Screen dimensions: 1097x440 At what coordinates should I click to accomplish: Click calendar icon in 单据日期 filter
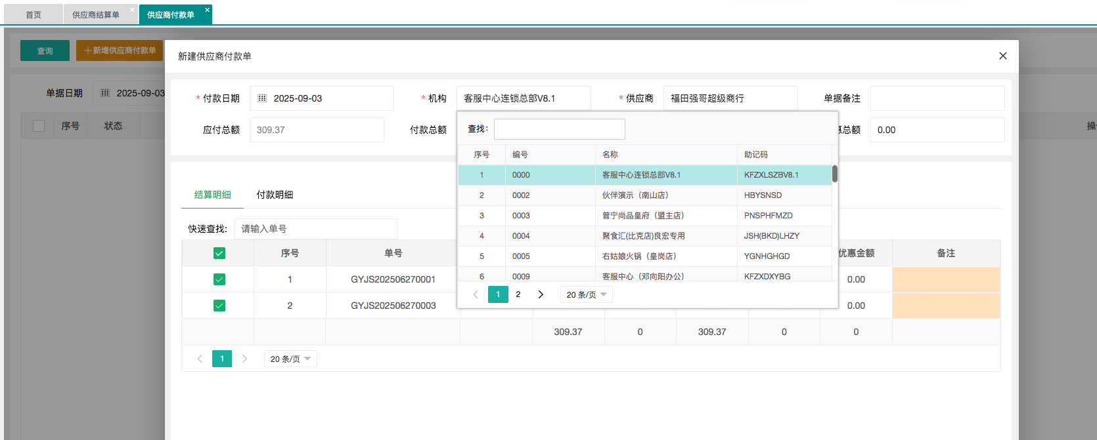click(105, 93)
